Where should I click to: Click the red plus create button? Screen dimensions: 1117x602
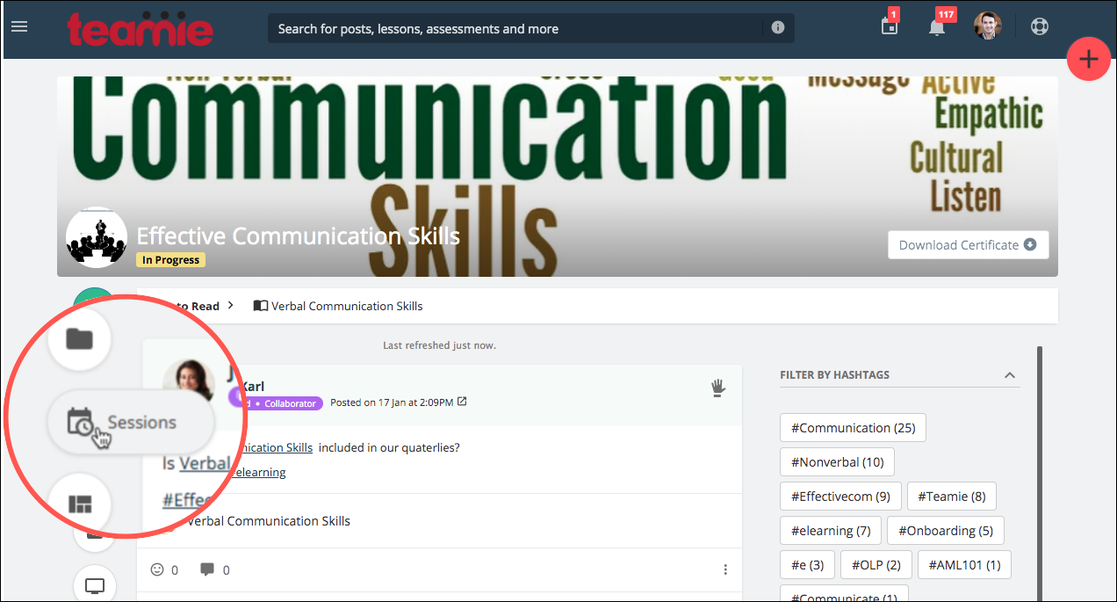[1089, 60]
